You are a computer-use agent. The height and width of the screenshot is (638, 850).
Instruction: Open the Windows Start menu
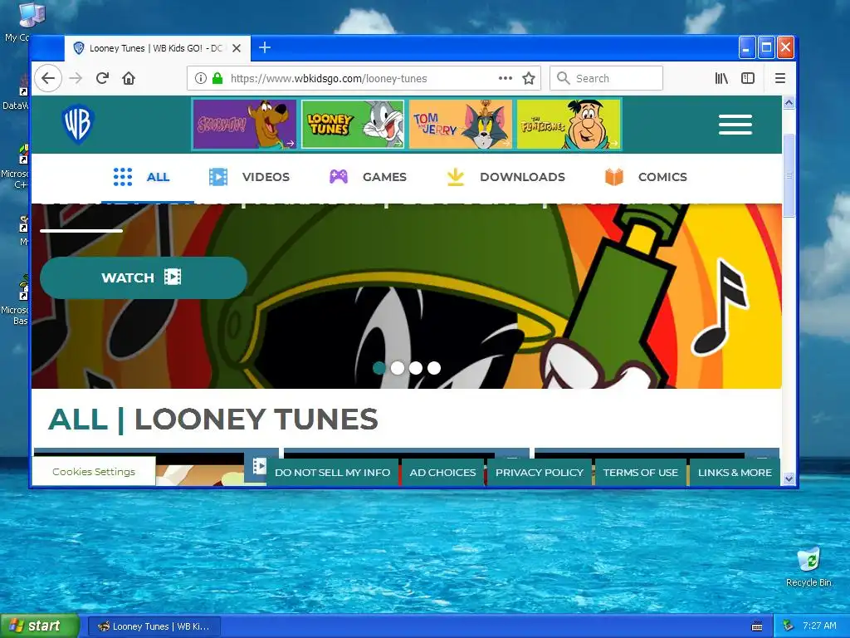(40, 626)
